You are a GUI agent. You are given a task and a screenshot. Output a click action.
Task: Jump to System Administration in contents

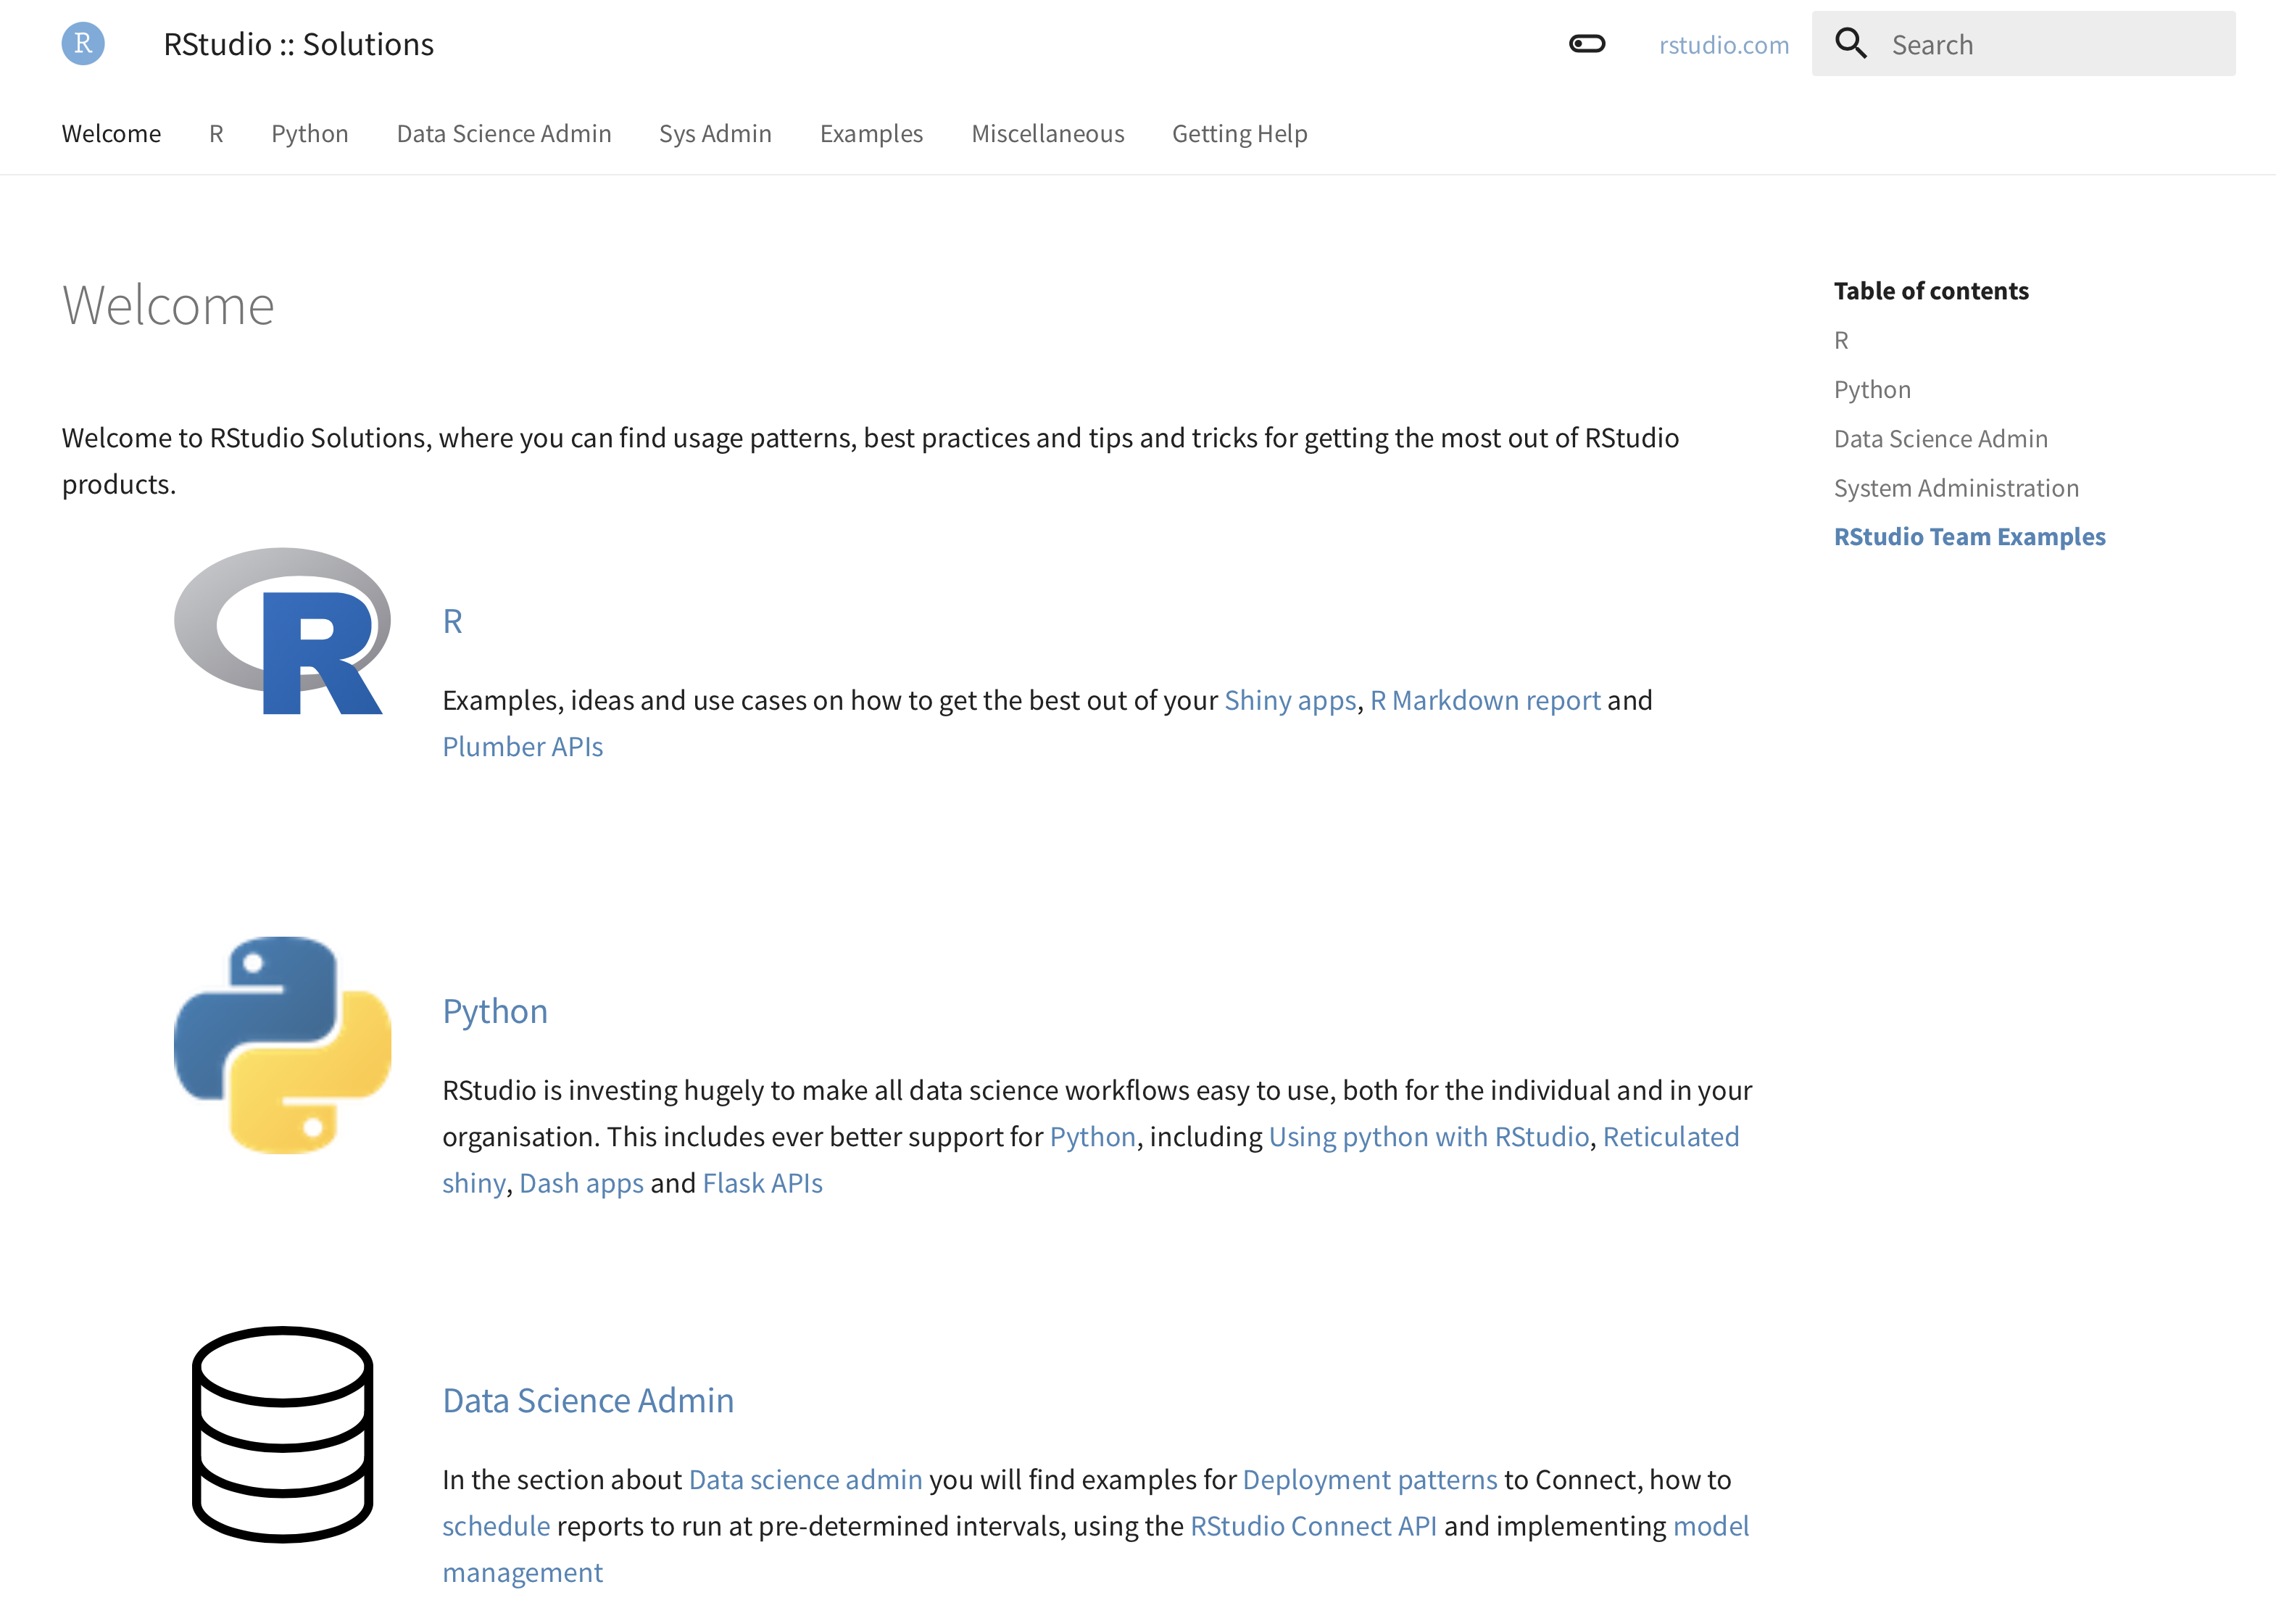1955,488
